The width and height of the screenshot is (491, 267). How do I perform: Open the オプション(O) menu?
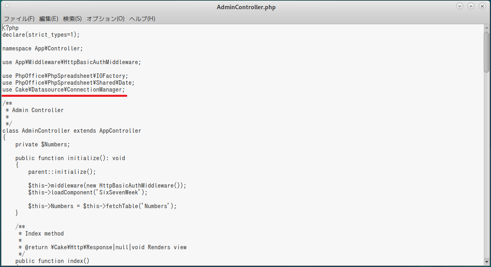click(x=105, y=19)
